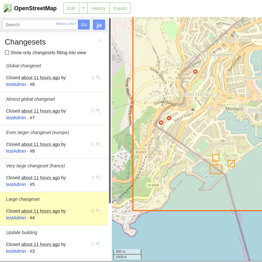Viewport: 262px width, 262px height.
Task: Click the 'Port de Cap d'Ail' map label
Action: [x=209, y=174]
